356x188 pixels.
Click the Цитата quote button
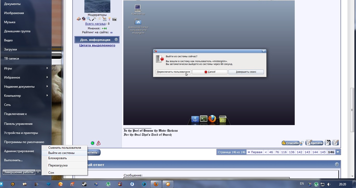(x=314, y=142)
